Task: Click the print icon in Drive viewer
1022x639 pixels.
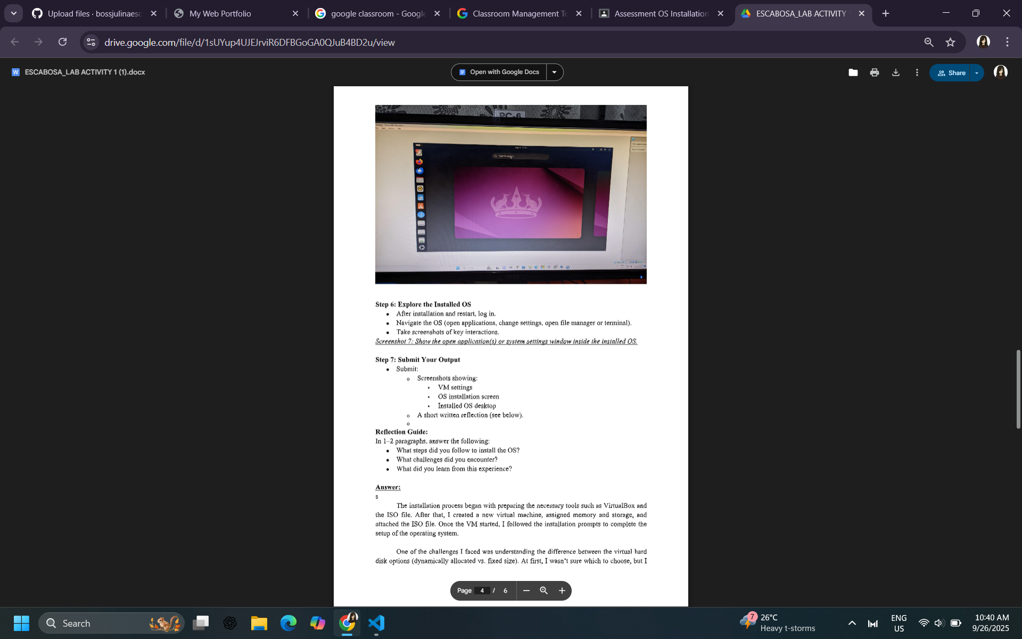Action: 874,72
